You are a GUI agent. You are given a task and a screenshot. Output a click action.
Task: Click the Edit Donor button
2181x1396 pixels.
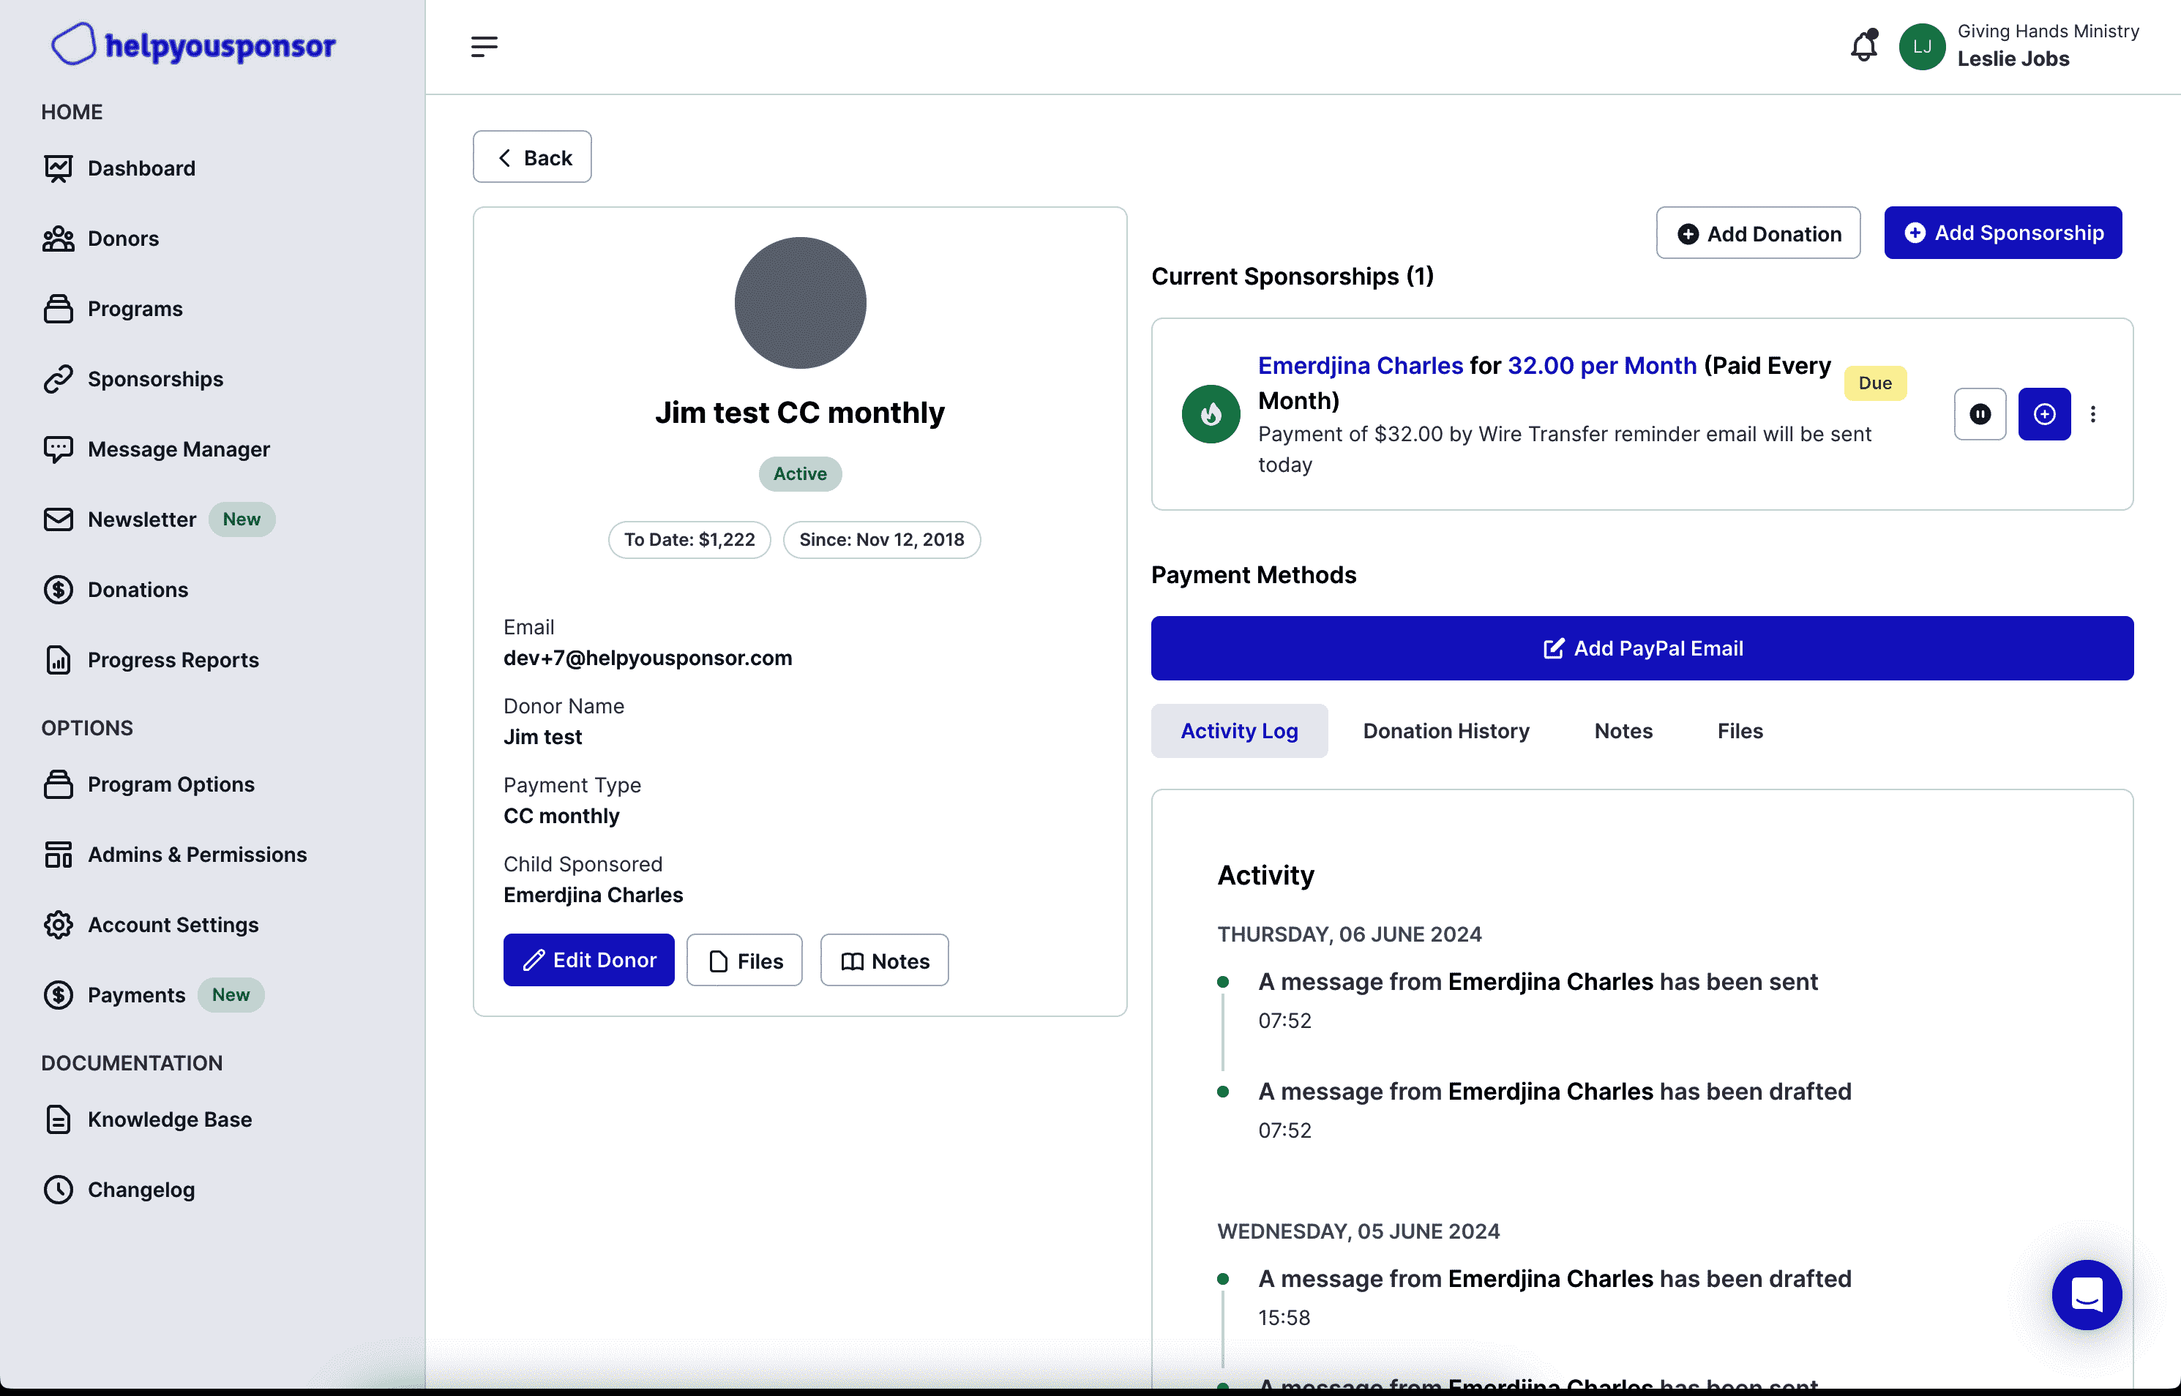click(588, 960)
